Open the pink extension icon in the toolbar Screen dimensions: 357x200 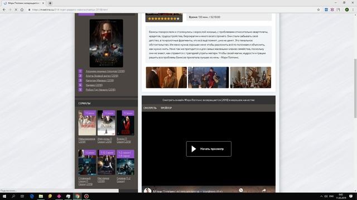tap(332, 10)
